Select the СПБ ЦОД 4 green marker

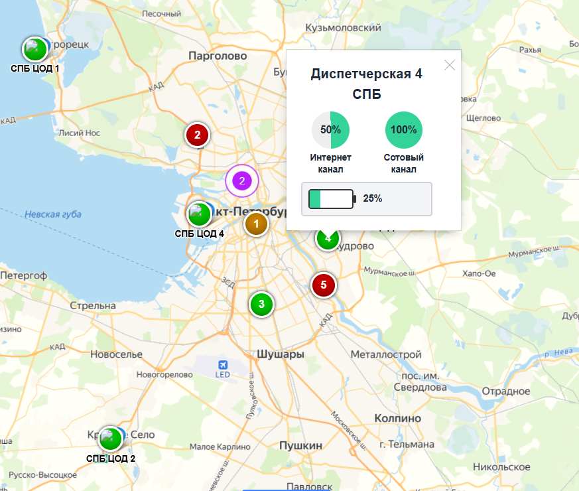199,214
